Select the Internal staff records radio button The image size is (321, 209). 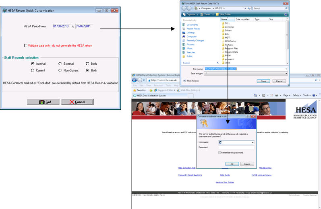[x=33, y=64]
